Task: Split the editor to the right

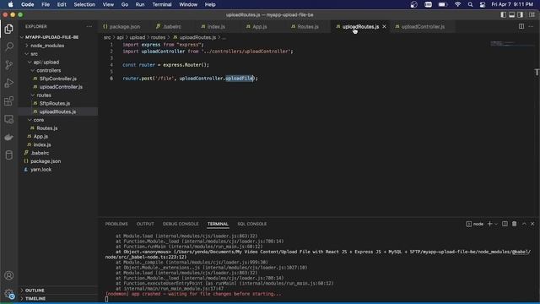Action: [x=521, y=26]
